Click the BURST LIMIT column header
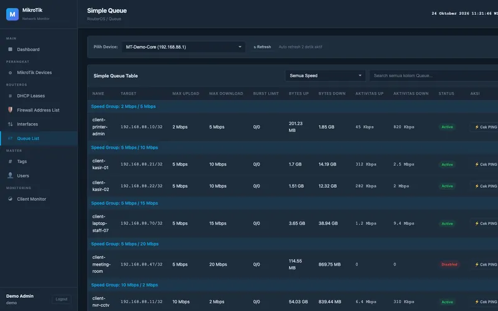The image size is (498, 311). (x=266, y=94)
